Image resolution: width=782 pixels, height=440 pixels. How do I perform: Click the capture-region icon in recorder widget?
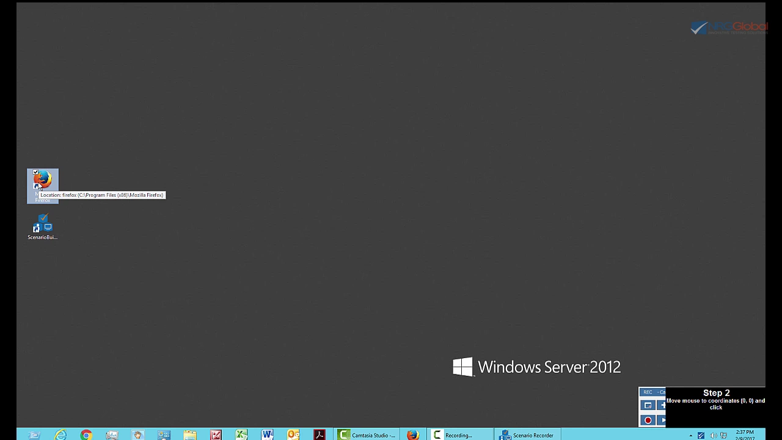[648, 405]
